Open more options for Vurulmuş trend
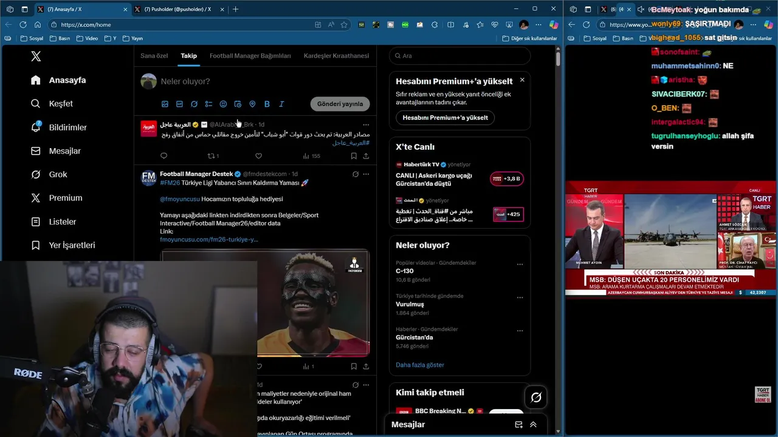 (x=520, y=298)
